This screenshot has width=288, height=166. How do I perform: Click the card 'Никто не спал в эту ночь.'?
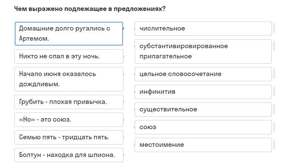click(69, 56)
